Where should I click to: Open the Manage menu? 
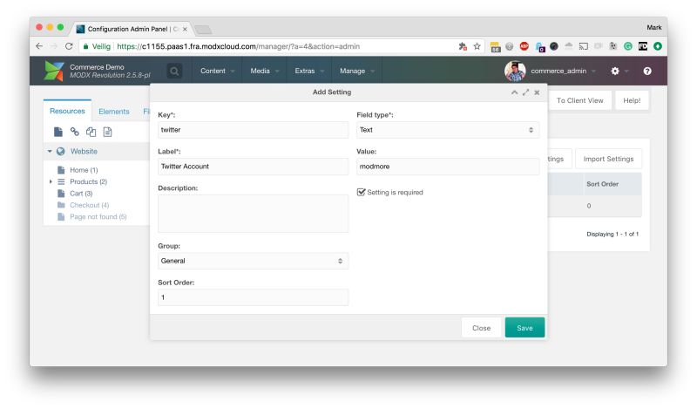click(357, 71)
